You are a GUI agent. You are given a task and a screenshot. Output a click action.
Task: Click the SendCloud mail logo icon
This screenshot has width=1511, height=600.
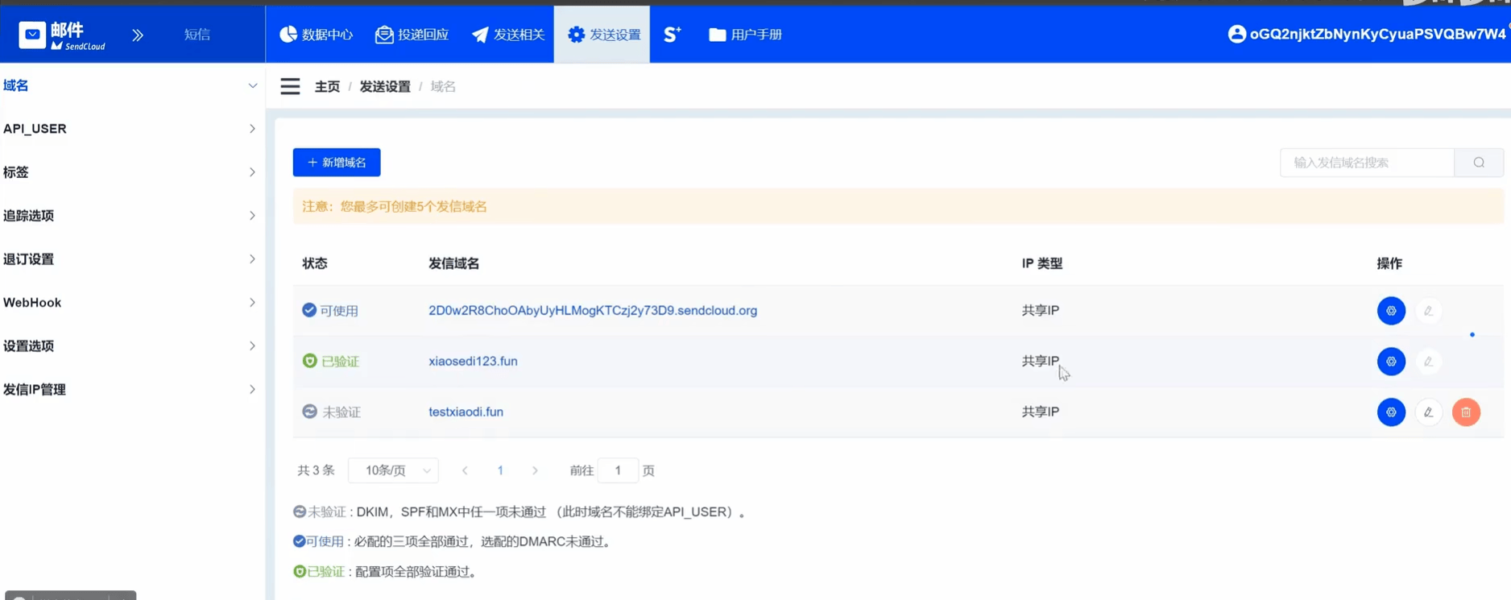tap(32, 35)
